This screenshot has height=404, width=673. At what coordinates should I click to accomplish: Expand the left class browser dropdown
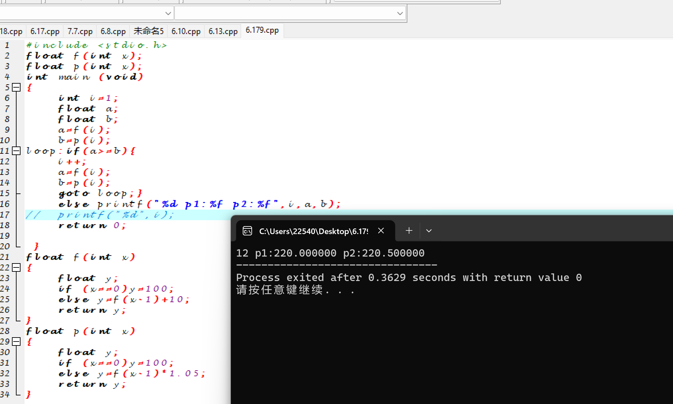(168, 14)
